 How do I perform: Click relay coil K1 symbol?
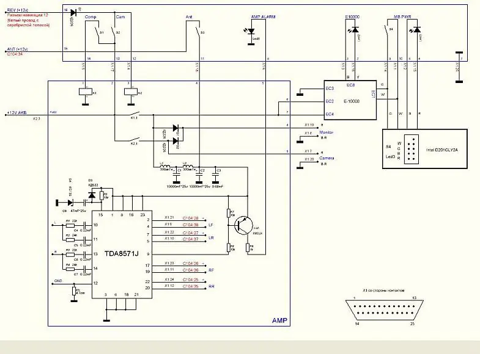click(86, 92)
